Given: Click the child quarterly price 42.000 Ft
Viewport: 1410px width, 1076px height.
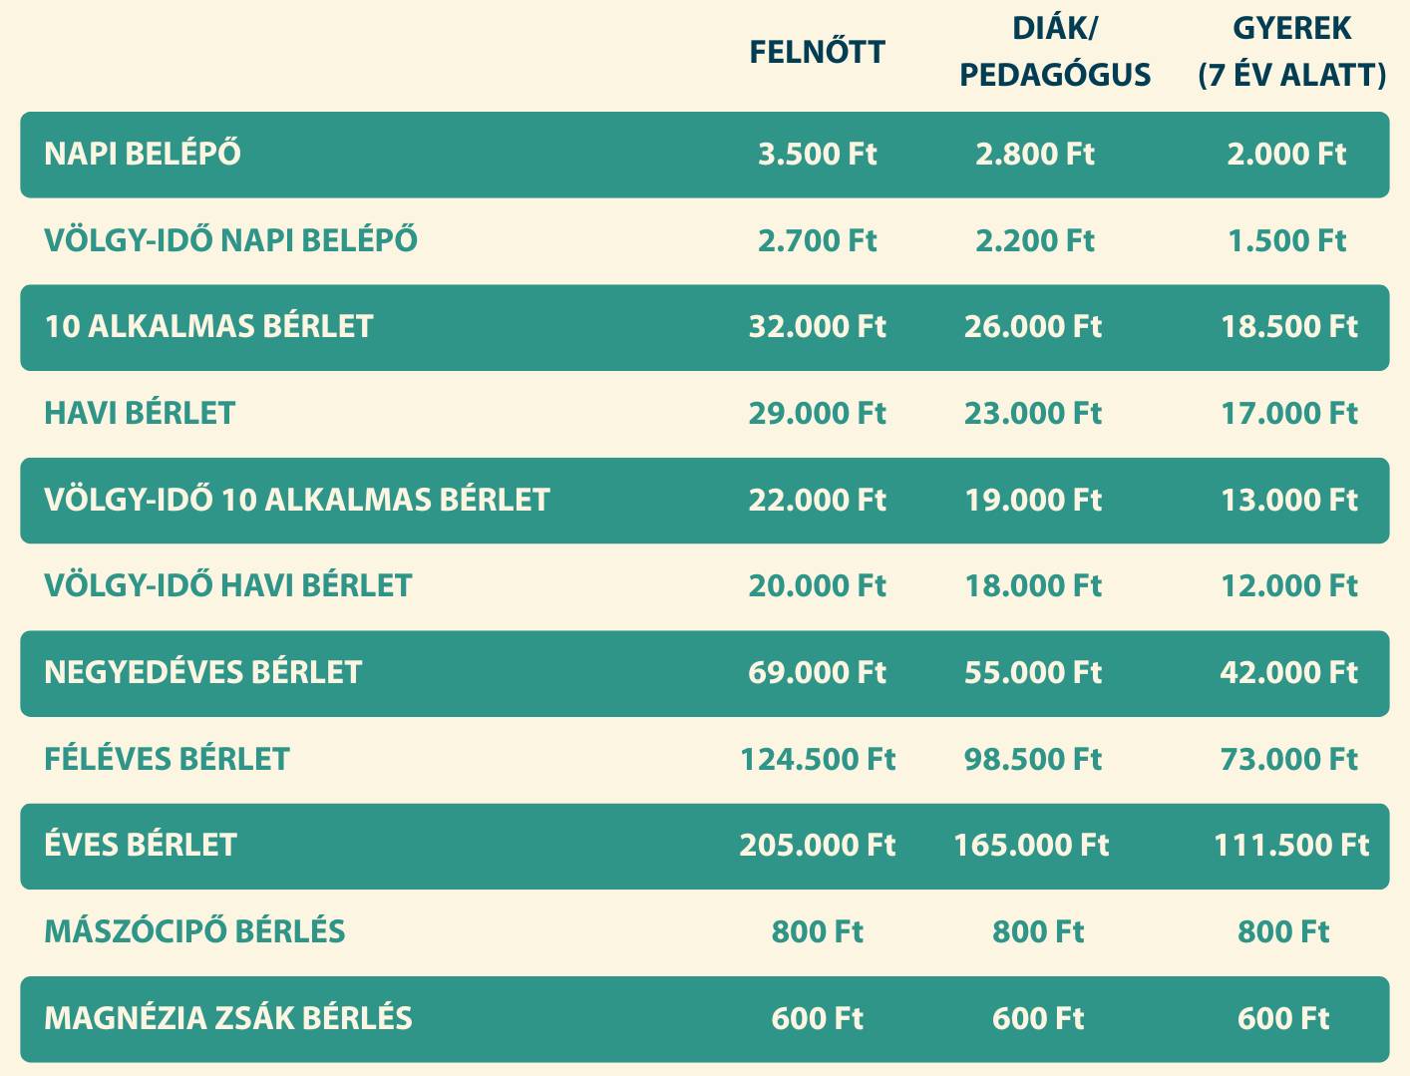Looking at the screenshot, I should 1288,673.
